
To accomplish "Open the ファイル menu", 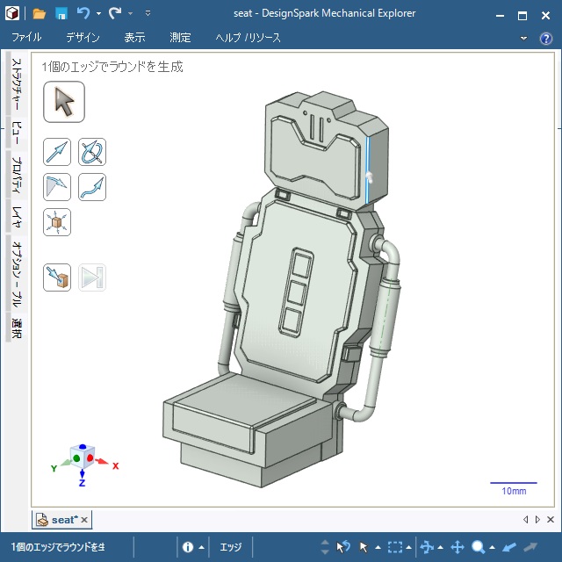I will [26, 38].
